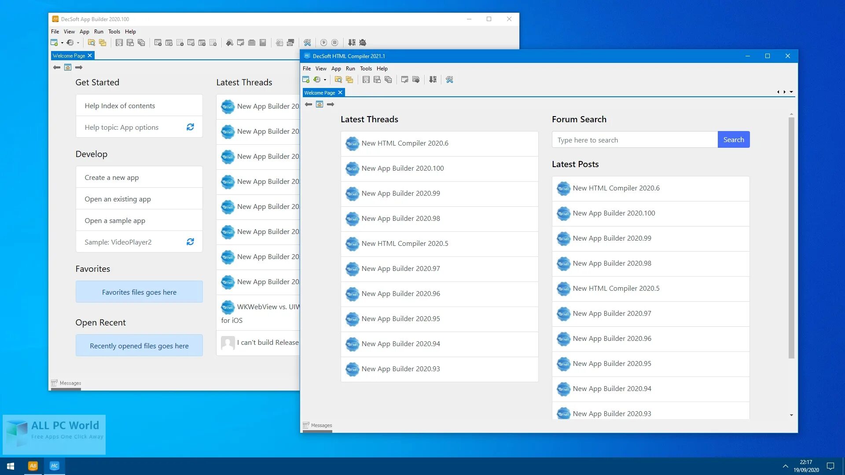Click back arrow in App Builder Welcome Page
Screen dimensions: 845x475
click(x=57, y=67)
